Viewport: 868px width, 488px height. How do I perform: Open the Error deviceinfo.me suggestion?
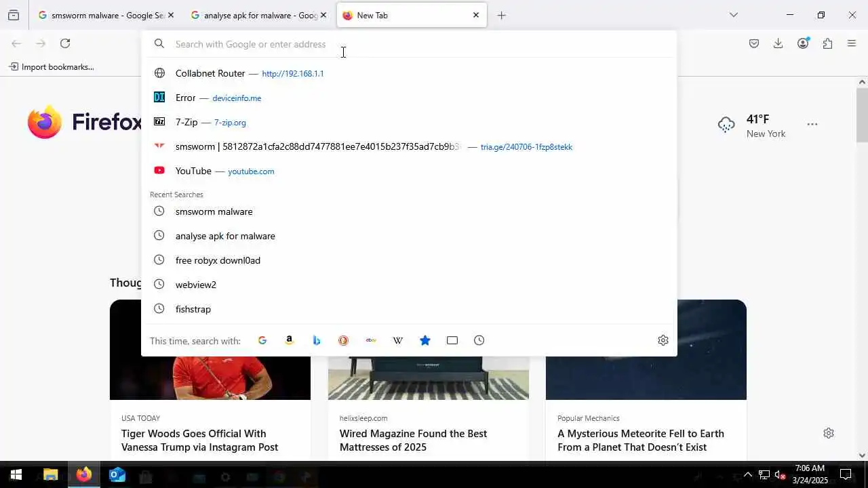click(409, 98)
